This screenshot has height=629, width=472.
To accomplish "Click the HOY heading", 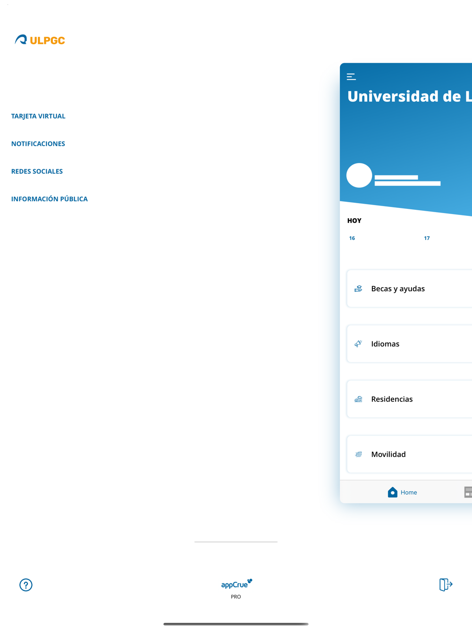I will point(354,221).
